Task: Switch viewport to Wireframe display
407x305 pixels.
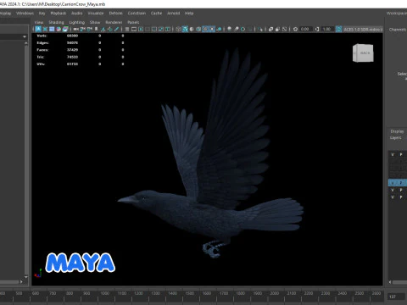Action: 178,29
